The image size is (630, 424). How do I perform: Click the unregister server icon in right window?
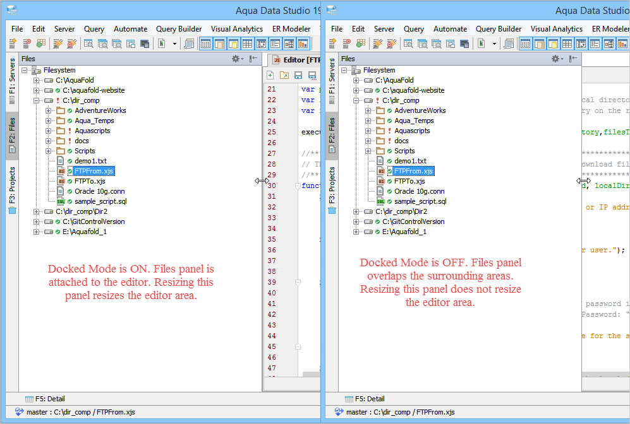click(346, 44)
